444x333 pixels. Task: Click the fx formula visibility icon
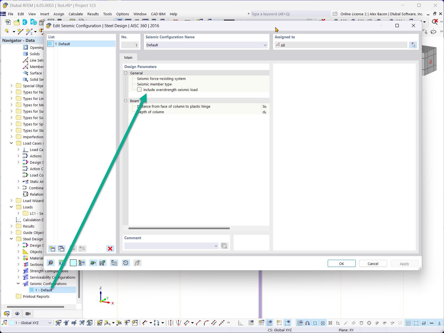(x=137, y=263)
